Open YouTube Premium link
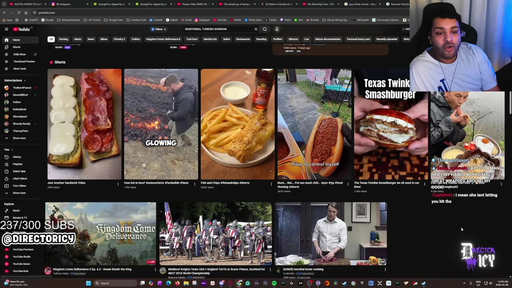 20,249
